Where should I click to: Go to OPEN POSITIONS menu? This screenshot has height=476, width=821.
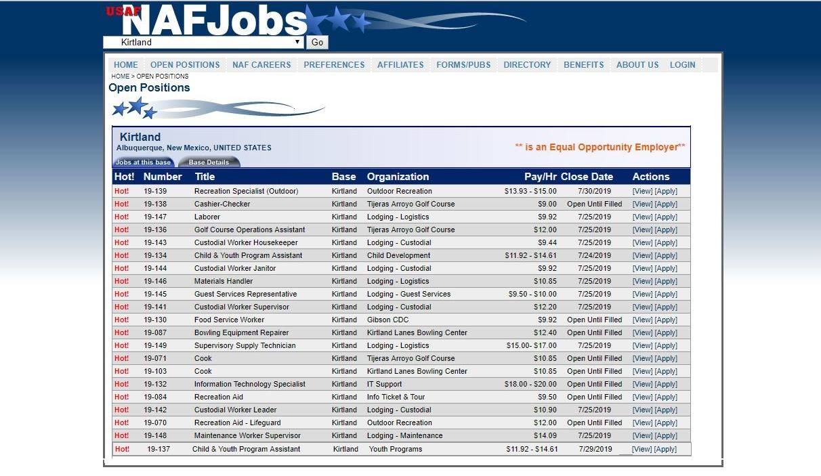point(185,65)
